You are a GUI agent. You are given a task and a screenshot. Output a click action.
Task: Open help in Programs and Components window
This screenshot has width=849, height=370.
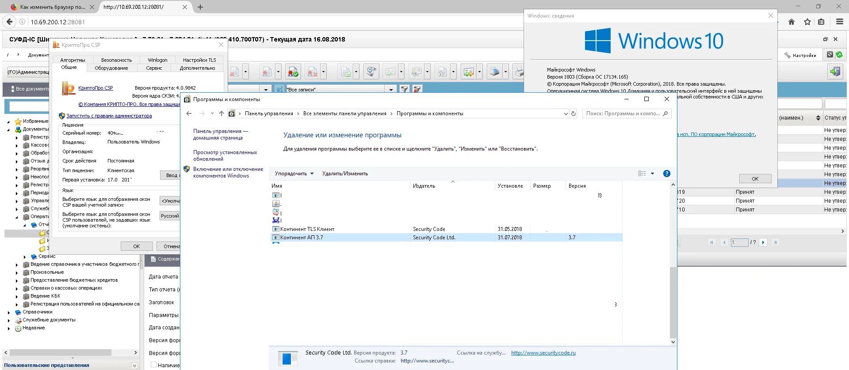coord(667,174)
